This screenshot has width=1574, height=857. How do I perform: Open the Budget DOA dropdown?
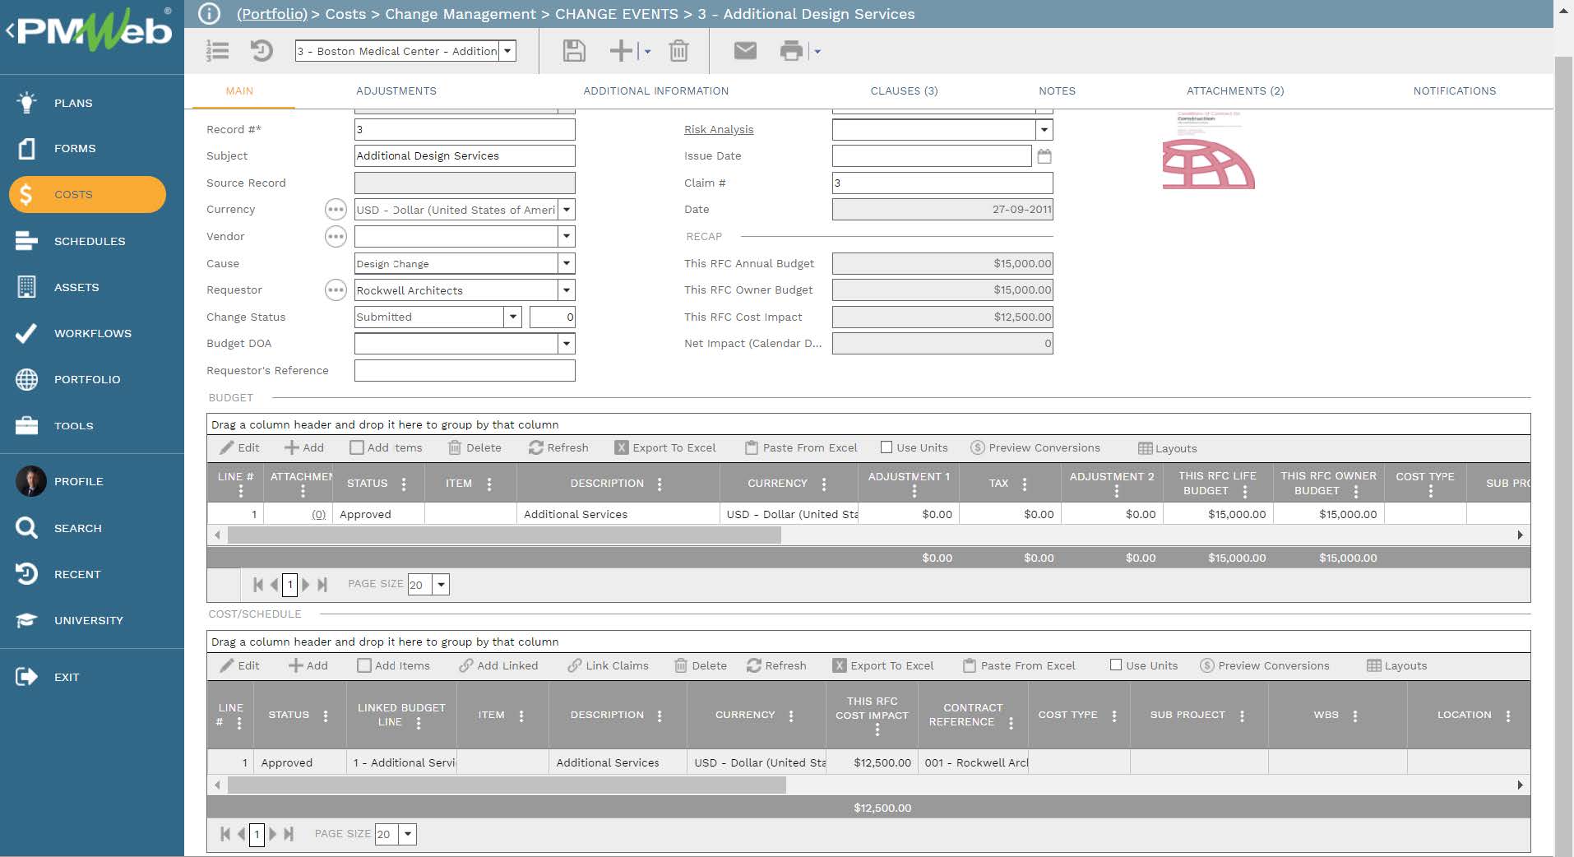[x=567, y=344]
